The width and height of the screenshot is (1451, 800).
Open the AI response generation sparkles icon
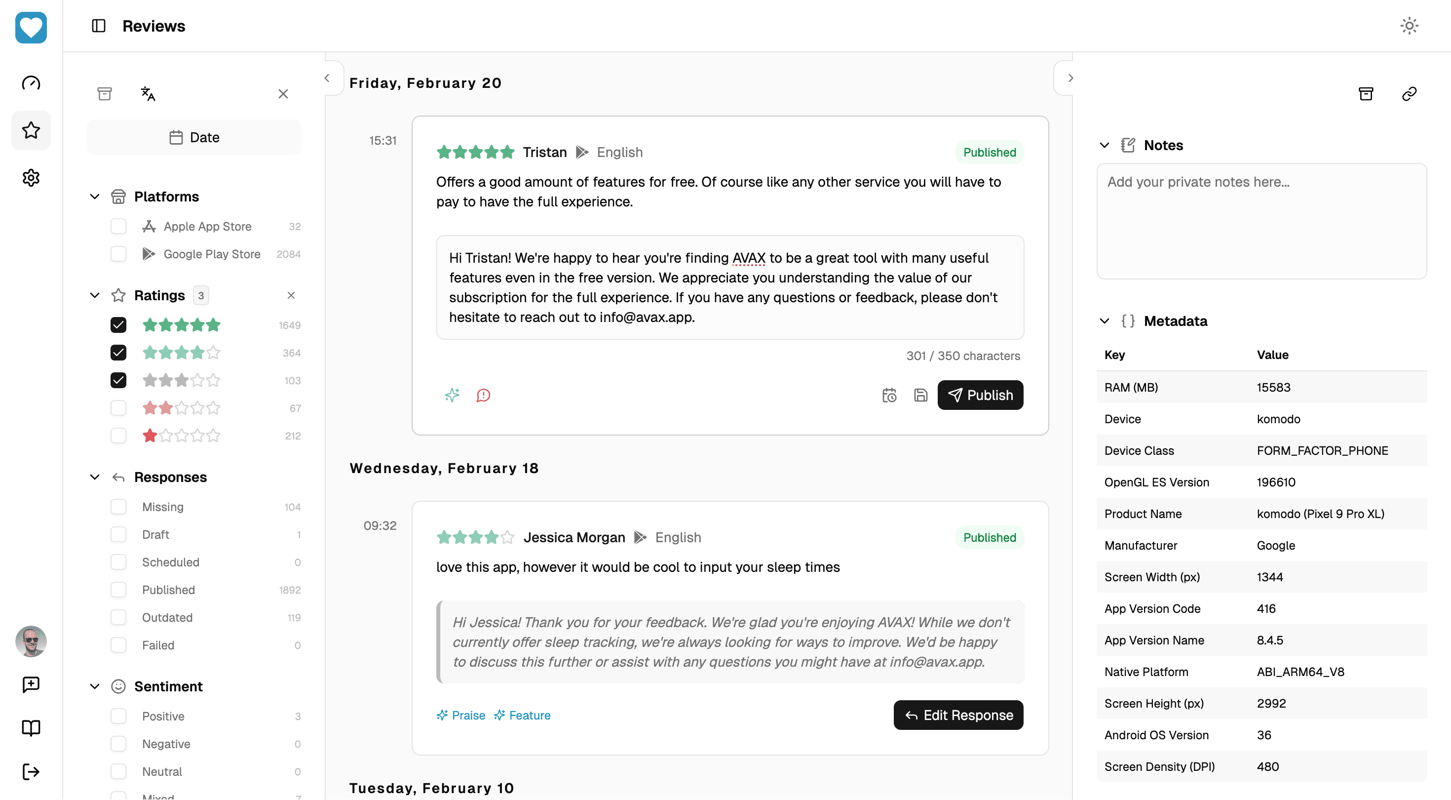452,395
